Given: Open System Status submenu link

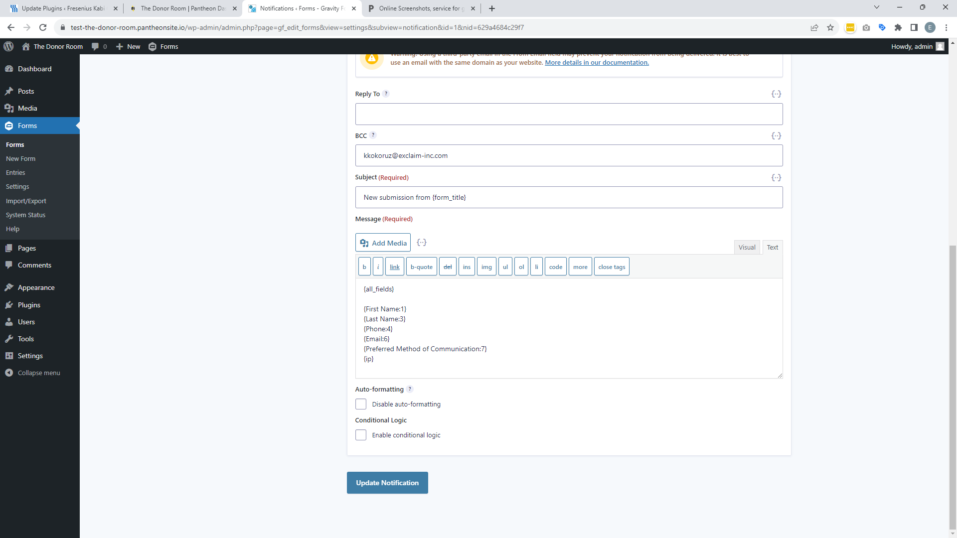Looking at the screenshot, I should pos(25,215).
